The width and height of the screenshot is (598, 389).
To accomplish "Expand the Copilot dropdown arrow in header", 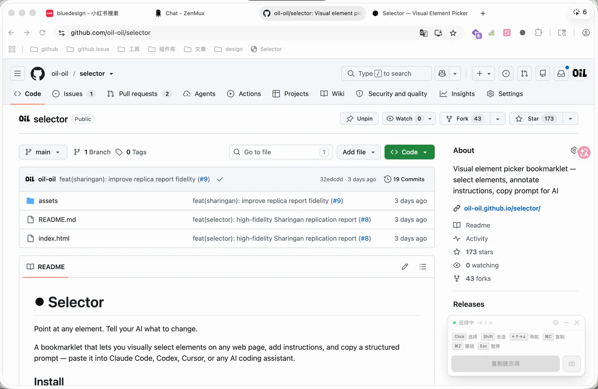I will pos(455,74).
